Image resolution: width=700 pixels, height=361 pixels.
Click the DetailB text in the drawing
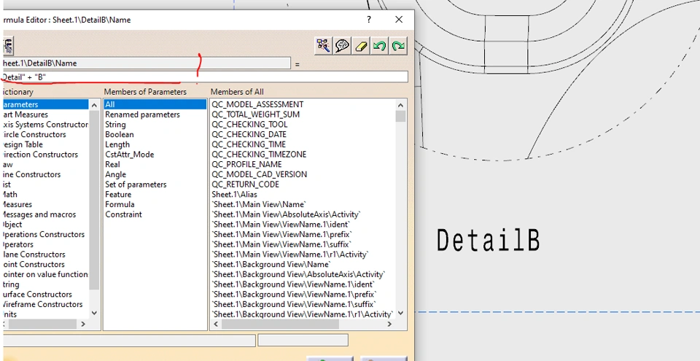(x=488, y=240)
